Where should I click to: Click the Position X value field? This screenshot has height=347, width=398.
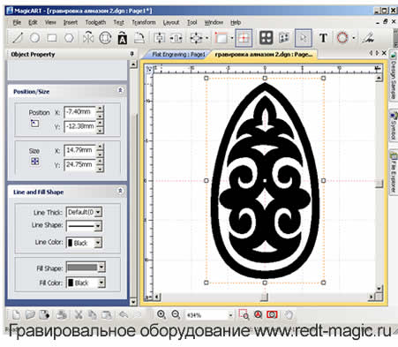click(x=79, y=112)
